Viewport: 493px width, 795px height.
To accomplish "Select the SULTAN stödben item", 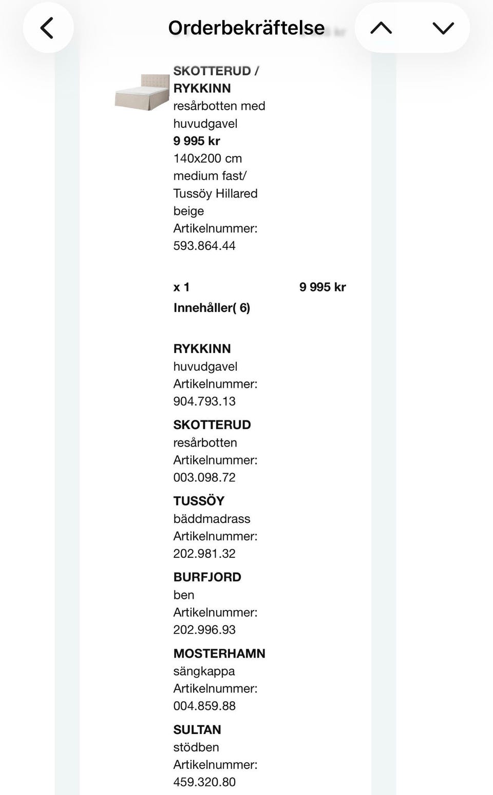I will pos(197,730).
